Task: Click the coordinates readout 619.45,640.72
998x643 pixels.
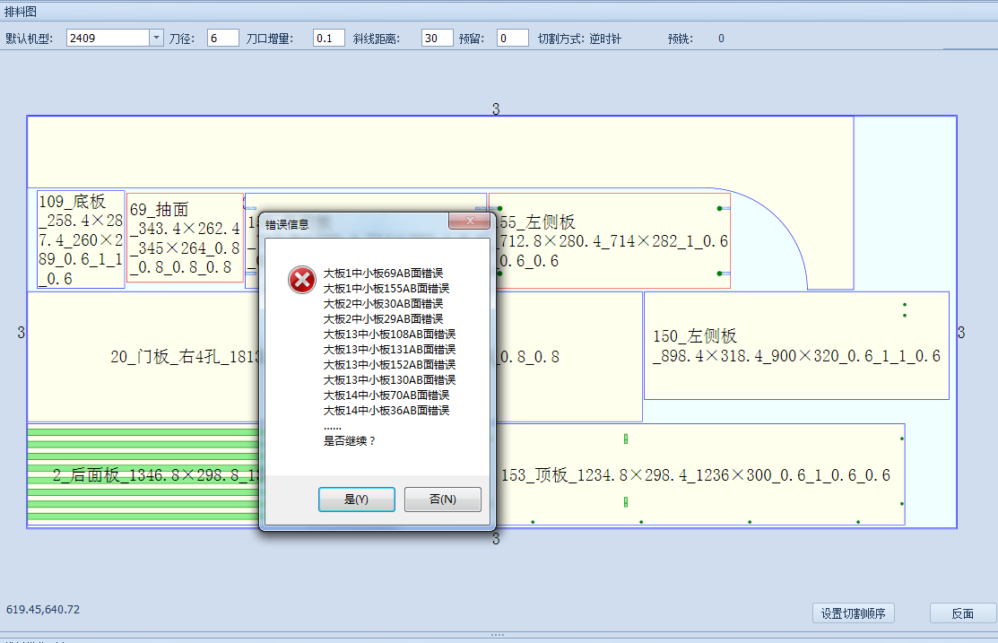Action: pyautogui.click(x=43, y=609)
